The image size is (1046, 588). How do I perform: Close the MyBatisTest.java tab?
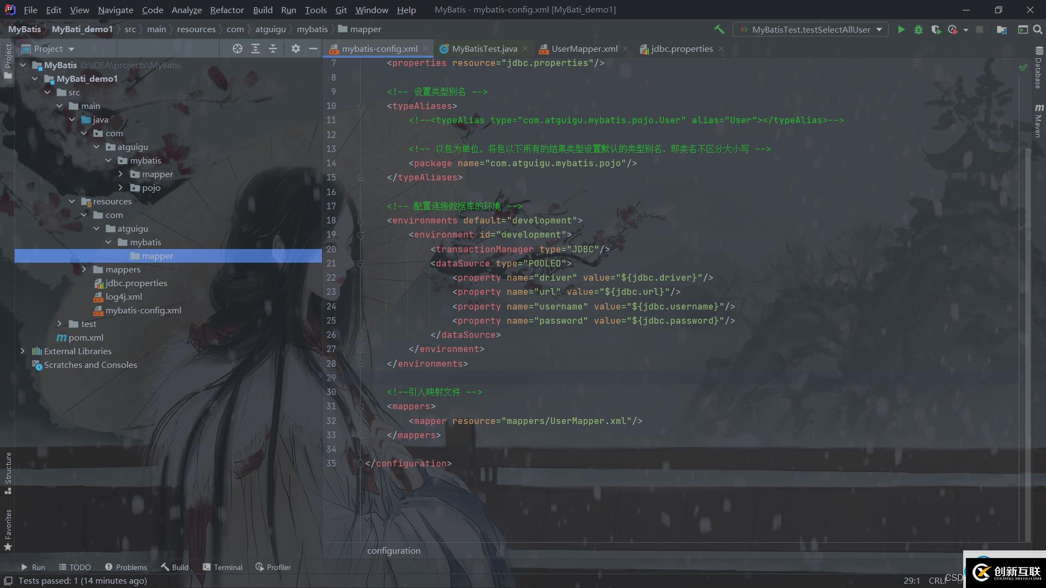pos(525,49)
